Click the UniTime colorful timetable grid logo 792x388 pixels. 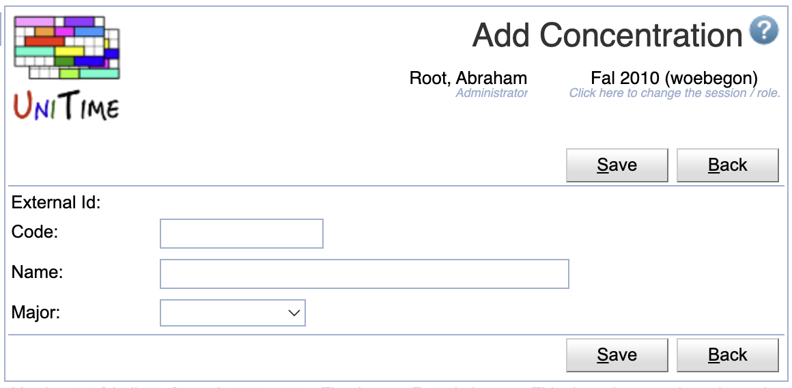(x=67, y=48)
